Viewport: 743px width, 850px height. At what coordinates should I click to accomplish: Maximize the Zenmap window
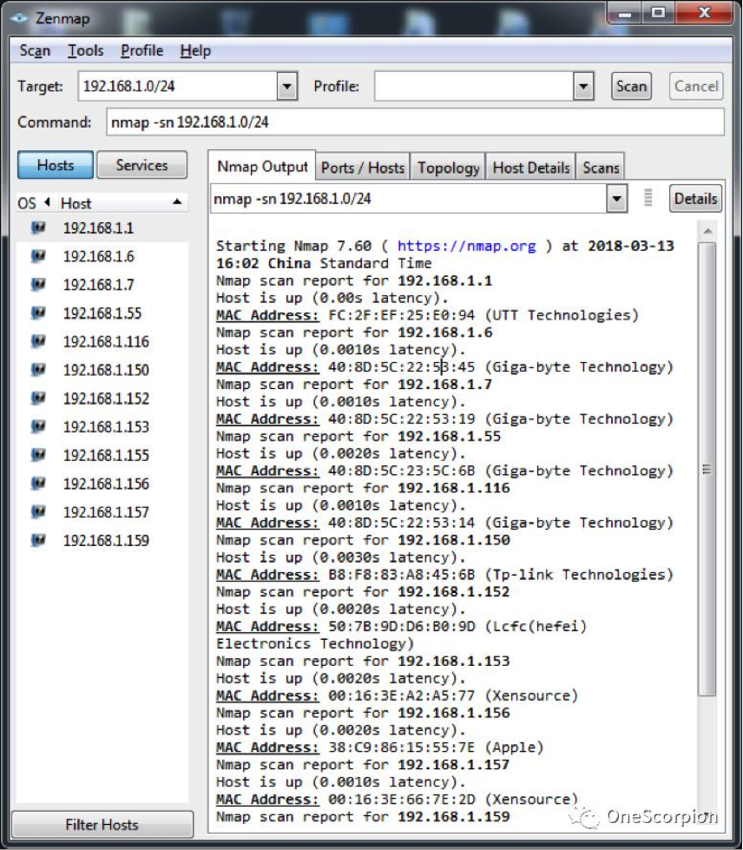pyautogui.click(x=658, y=13)
